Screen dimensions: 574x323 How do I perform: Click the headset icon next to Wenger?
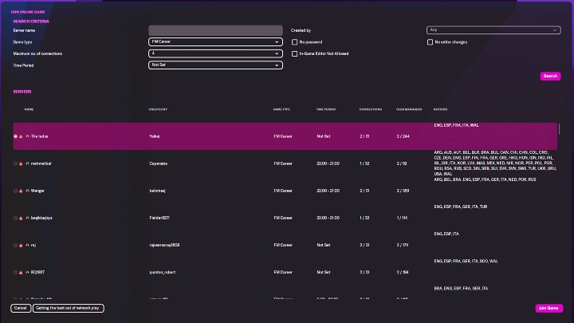pos(27,191)
